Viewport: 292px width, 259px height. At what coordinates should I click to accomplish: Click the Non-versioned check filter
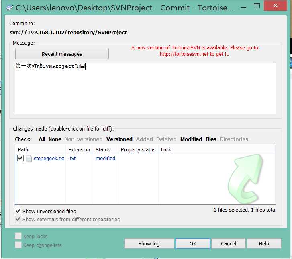(x=84, y=139)
